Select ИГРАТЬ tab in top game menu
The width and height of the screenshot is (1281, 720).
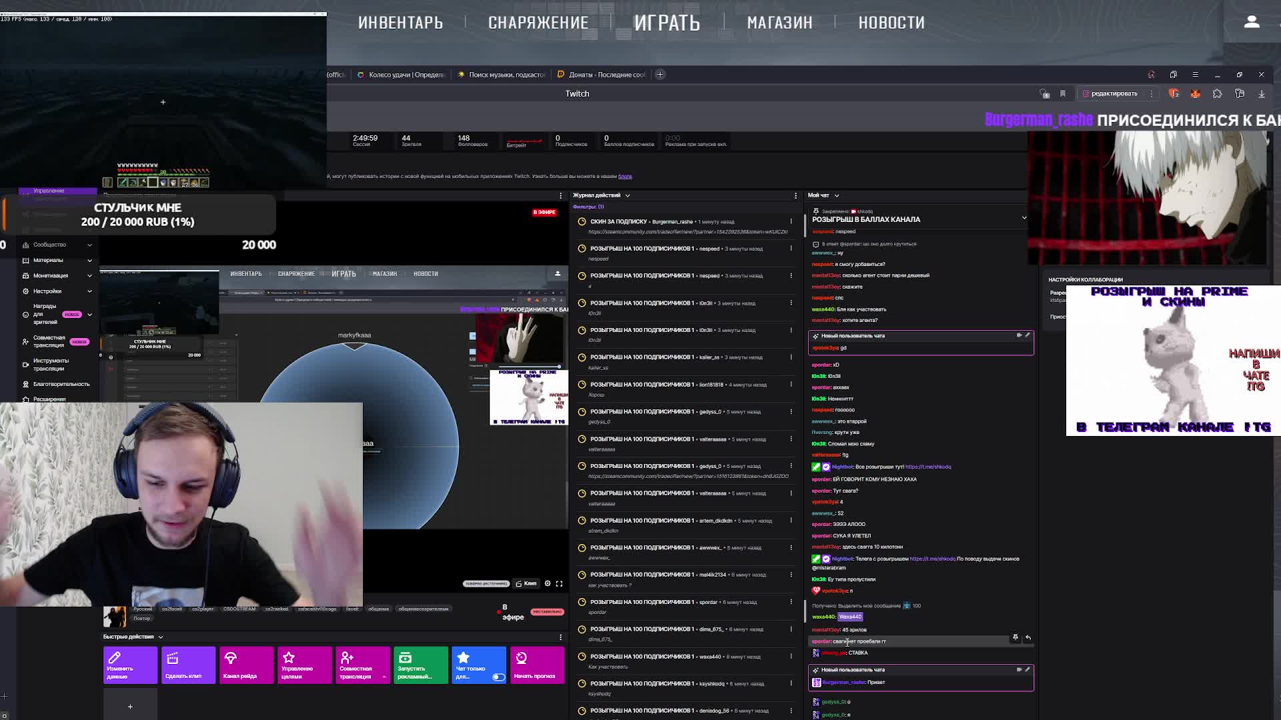tap(667, 23)
